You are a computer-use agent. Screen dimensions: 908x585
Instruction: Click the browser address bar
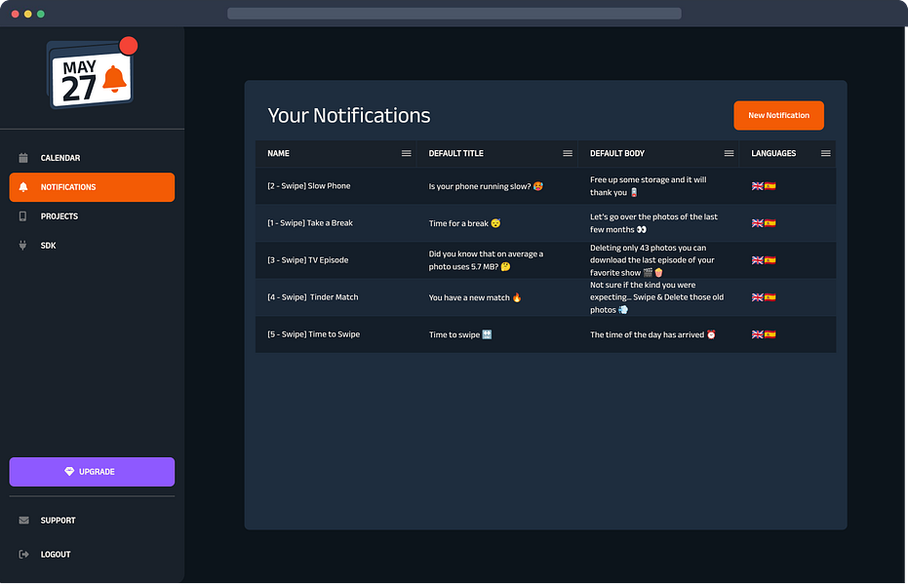tap(454, 13)
